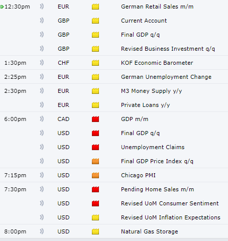Click orange impact icon for Chicago PMI
This screenshot has width=228, height=241.
95,175
